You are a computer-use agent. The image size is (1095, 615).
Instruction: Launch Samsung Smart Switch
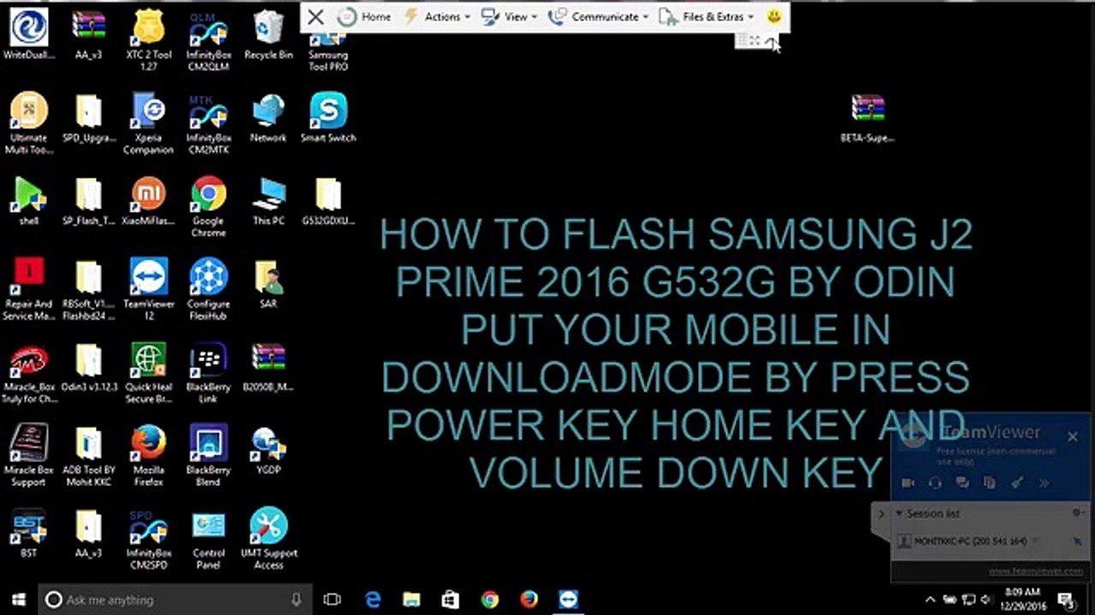coord(328,117)
